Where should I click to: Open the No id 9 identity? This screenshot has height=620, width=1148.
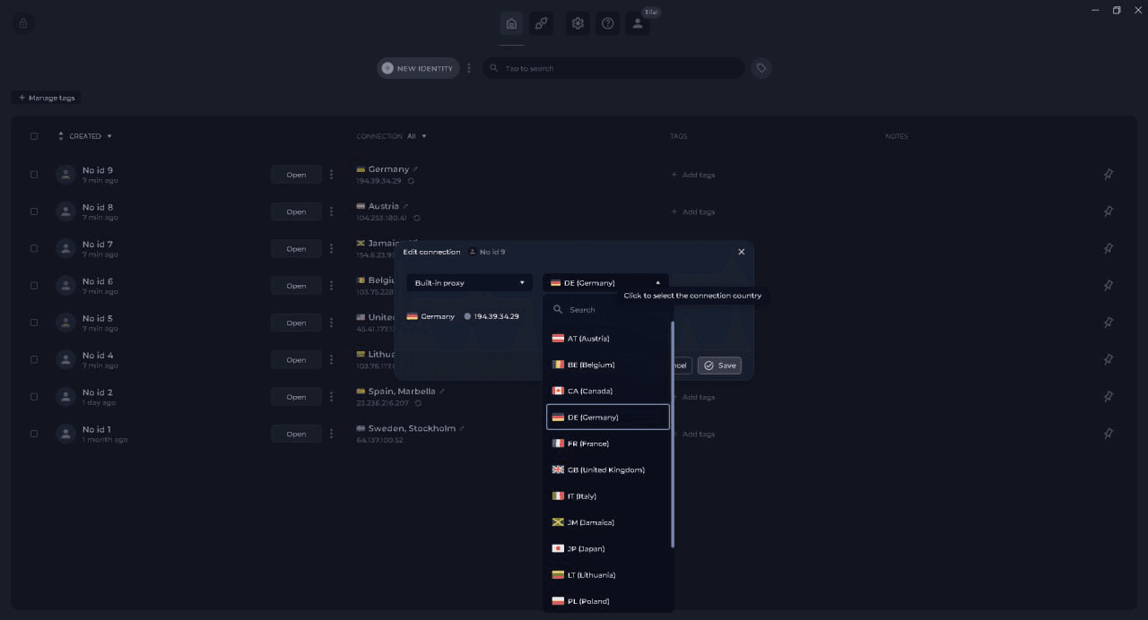pyautogui.click(x=296, y=175)
